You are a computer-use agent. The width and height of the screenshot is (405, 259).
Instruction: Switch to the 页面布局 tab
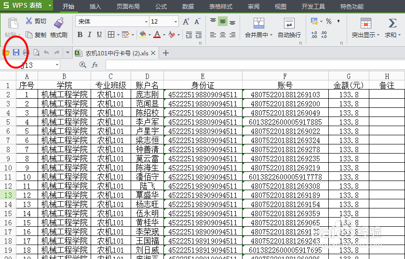(x=128, y=6)
